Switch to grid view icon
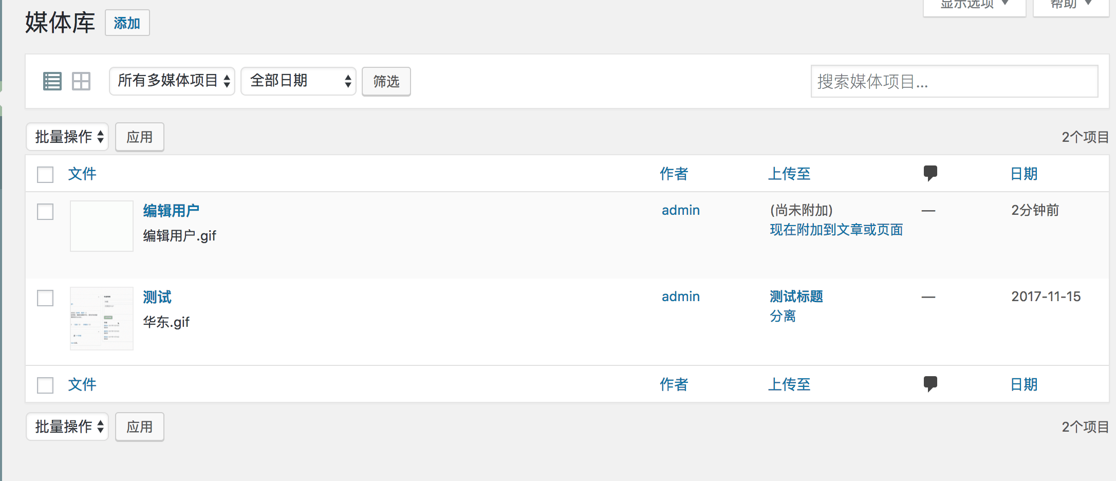1116x481 pixels. [x=81, y=81]
